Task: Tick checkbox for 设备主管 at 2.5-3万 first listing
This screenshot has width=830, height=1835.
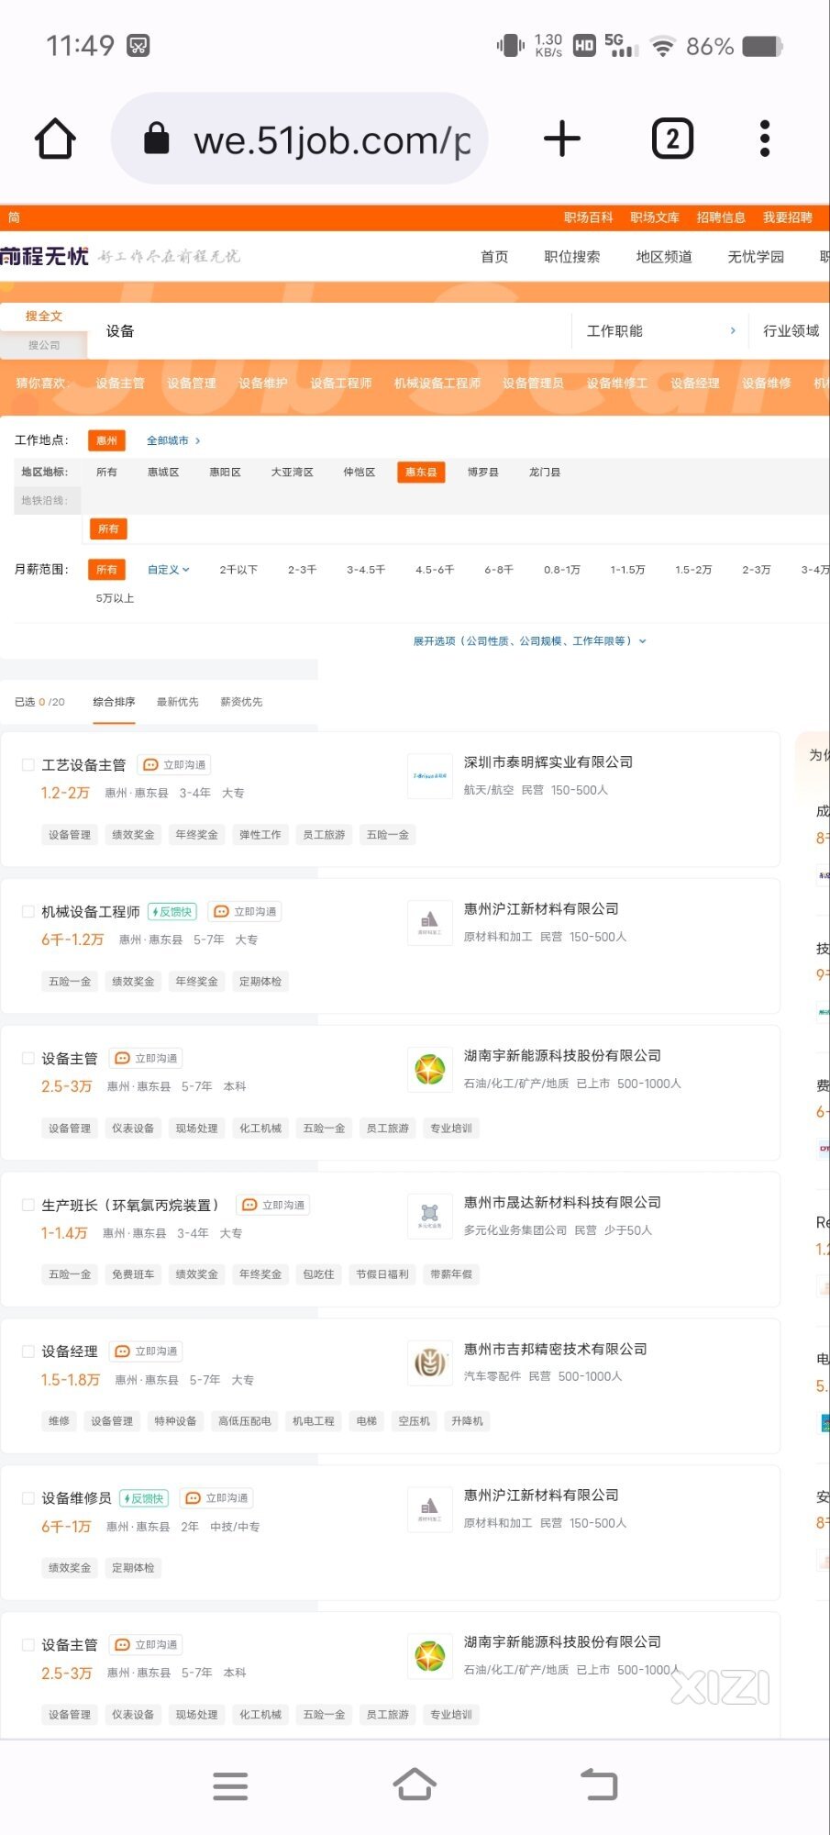Action: 28,1058
